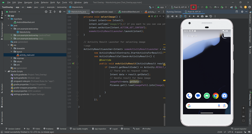Open Profiler tool window
The image size is (252, 134).
[x=146, y=129]
